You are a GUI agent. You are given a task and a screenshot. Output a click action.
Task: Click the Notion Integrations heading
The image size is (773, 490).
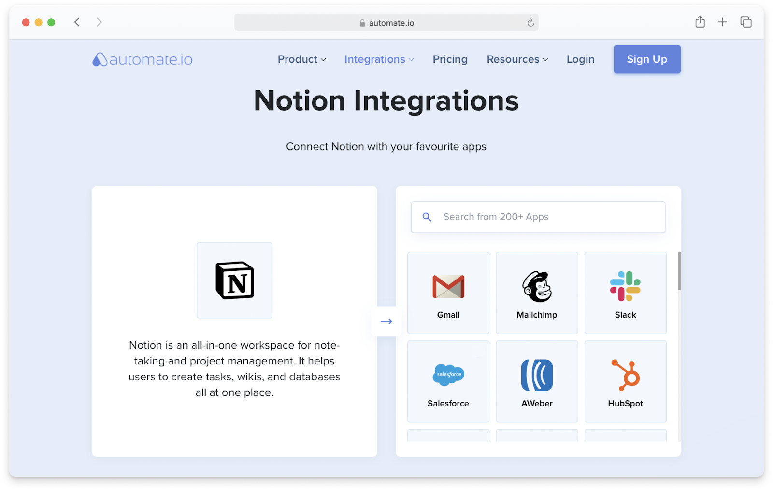pos(386,101)
